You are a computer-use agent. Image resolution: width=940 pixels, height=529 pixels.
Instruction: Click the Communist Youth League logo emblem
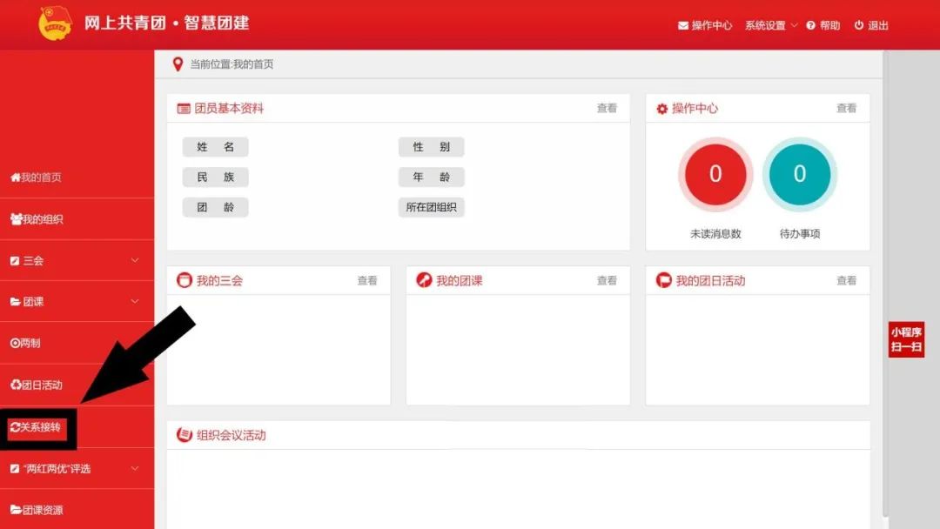click(x=57, y=23)
